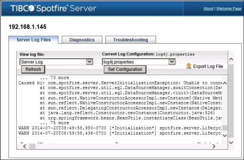Screen dimensions: 244x160
Task: Click horizontal scroll right arrow
Action: [x=214, y=146]
